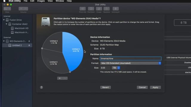Click the 8 TB capacity box in main window
The height and width of the screenshot is (107, 191).
point(183,23)
